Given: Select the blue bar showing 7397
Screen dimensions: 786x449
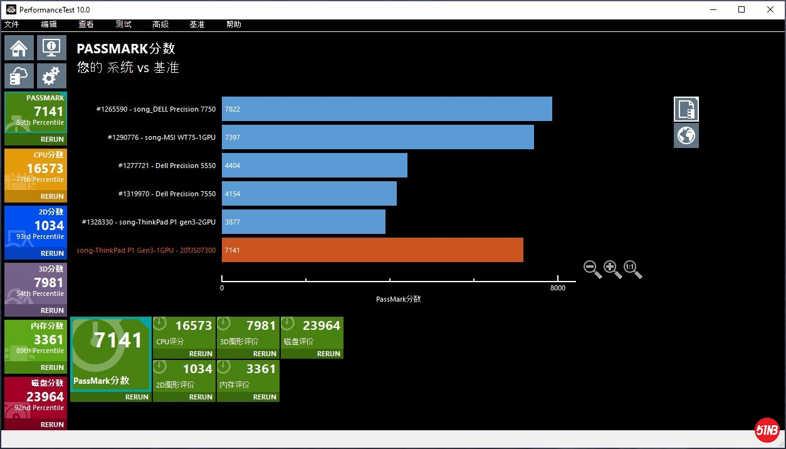Looking at the screenshot, I should click(x=378, y=137).
